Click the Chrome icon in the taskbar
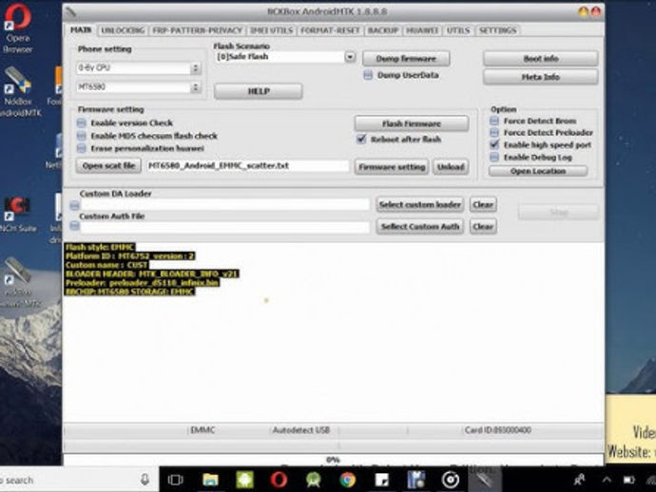The image size is (656, 492). pos(347,480)
